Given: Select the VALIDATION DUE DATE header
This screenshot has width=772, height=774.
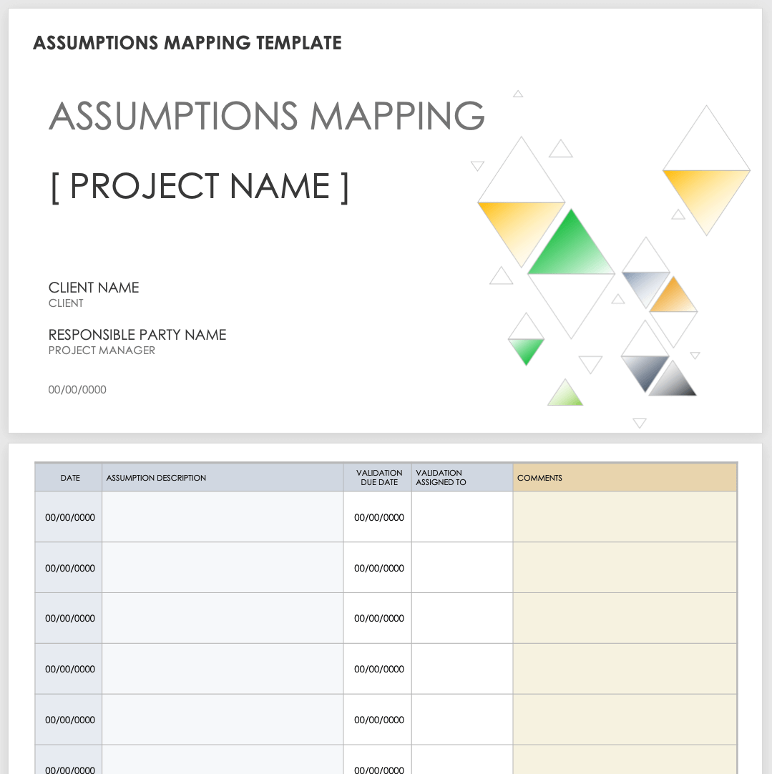Looking at the screenshot, I should pos(378,477).
